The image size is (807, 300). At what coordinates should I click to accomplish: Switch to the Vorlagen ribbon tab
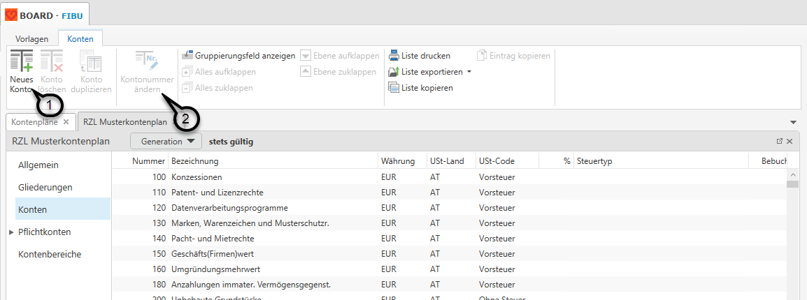tap(31, 39)
